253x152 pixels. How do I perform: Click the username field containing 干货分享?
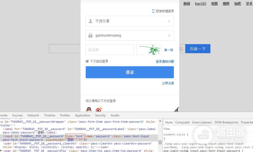coord(130,21)
